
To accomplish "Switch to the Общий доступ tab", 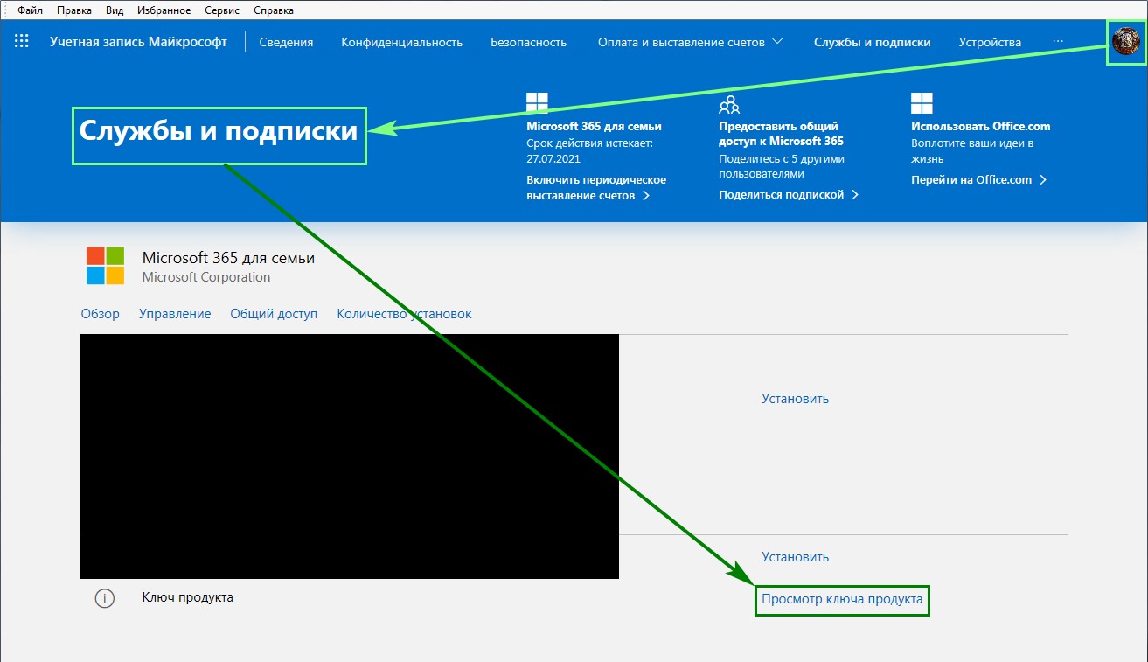I will [274, 314].
